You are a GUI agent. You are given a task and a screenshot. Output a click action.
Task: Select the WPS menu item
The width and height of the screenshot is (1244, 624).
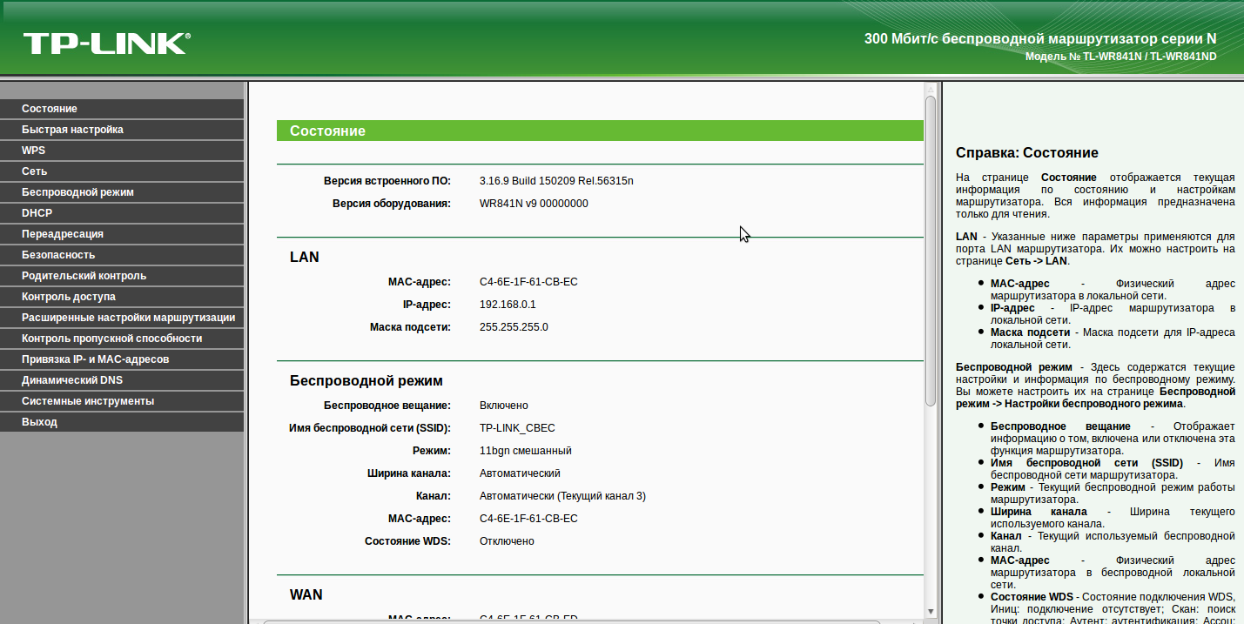[122, 151]
